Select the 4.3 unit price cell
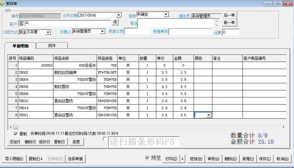This screenshot has height=168, width=294. point(165,87)
